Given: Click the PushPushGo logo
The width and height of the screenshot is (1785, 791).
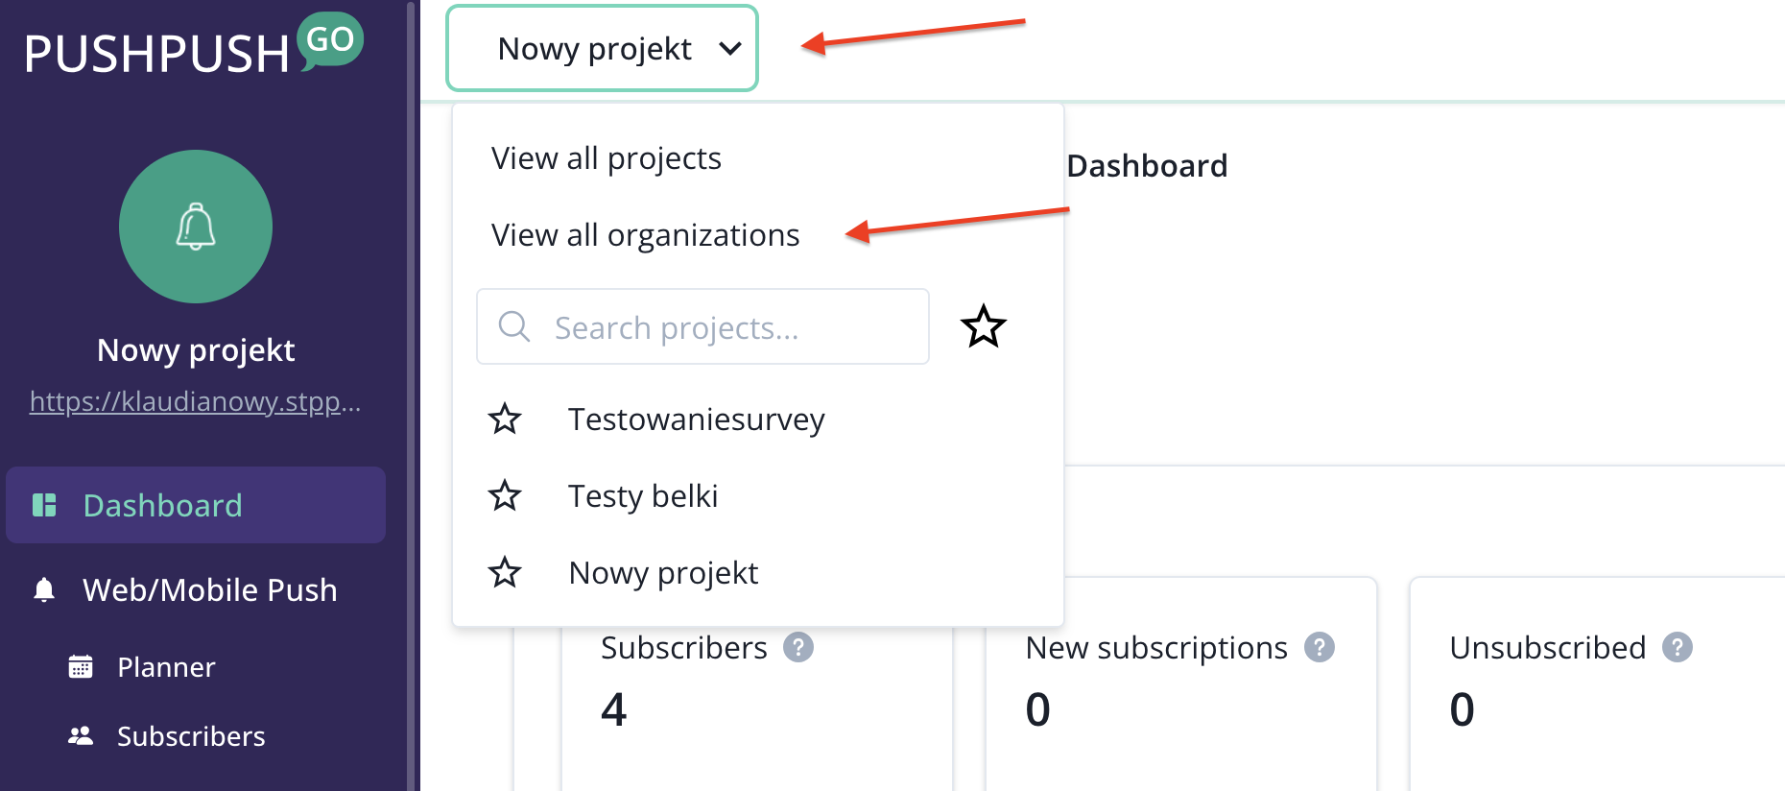Looking at the screenshot, I should coord(193,46).
